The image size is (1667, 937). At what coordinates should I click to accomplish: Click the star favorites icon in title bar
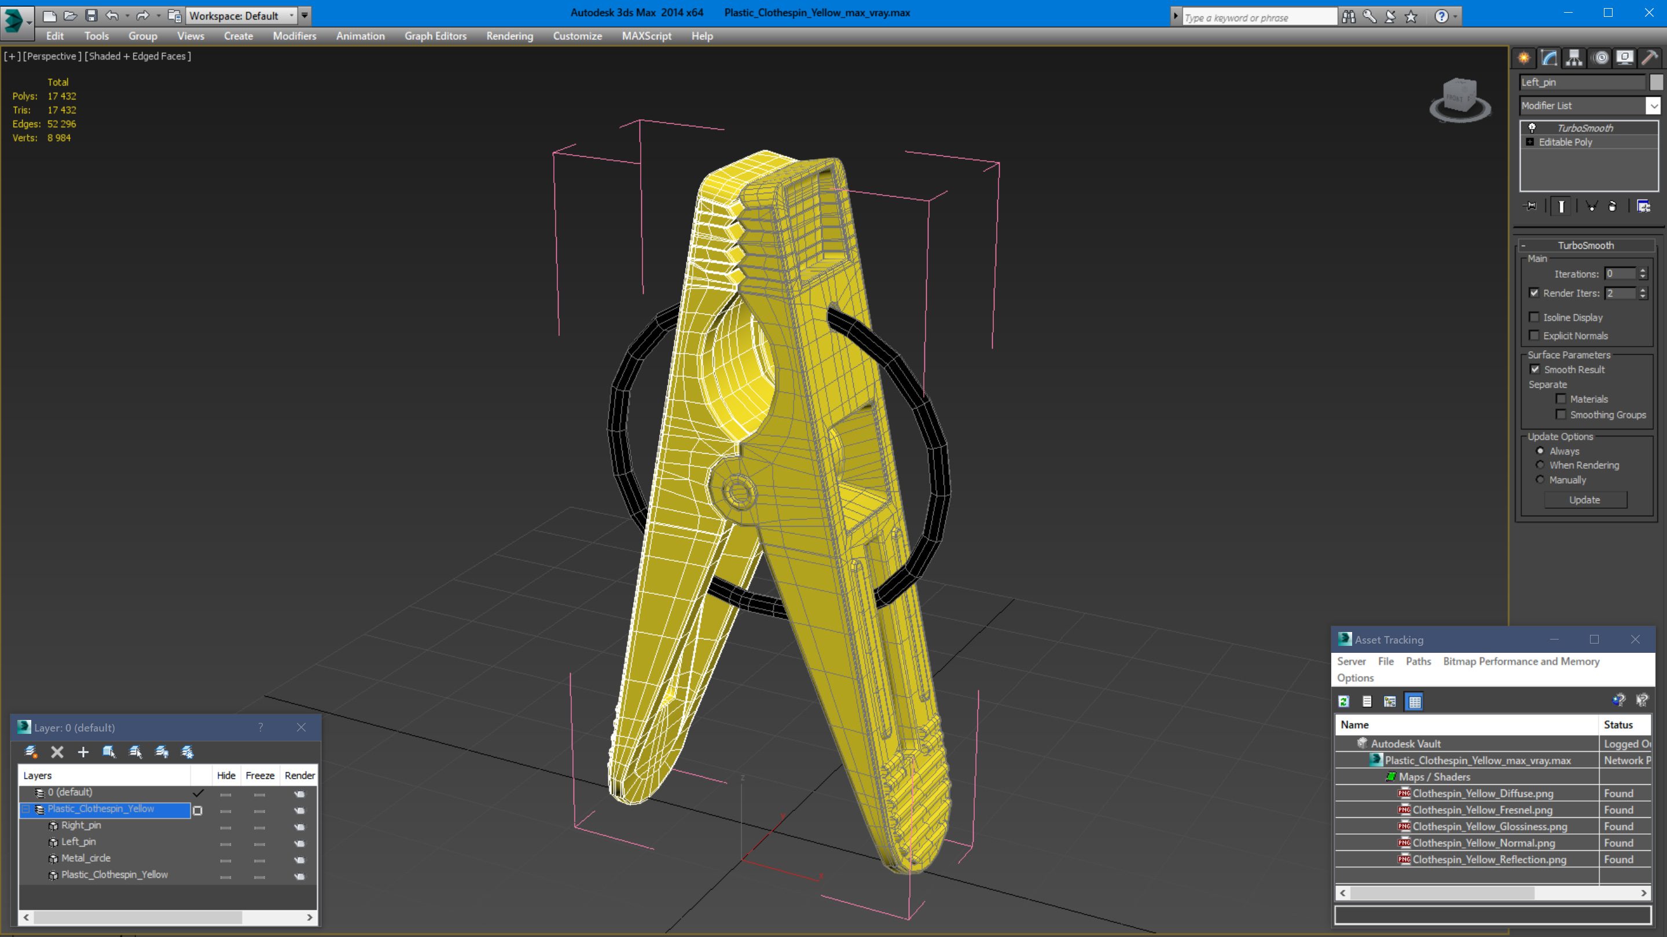(x=1411, y=16)
